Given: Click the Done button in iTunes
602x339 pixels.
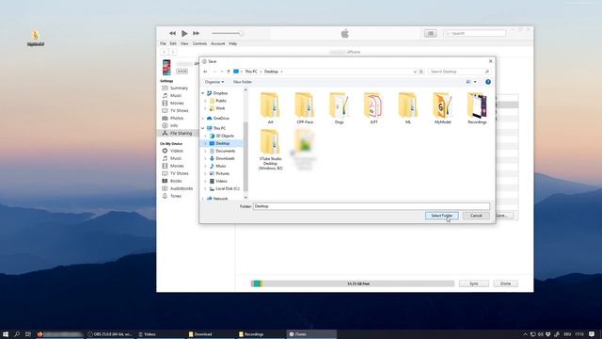Looking at the screenshot, I should (x=505, y=283).
